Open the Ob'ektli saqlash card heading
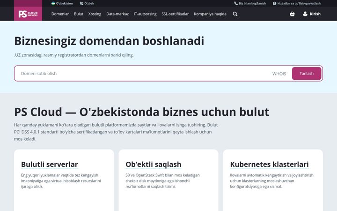337x211 pixels. click(x=154, y=164)
